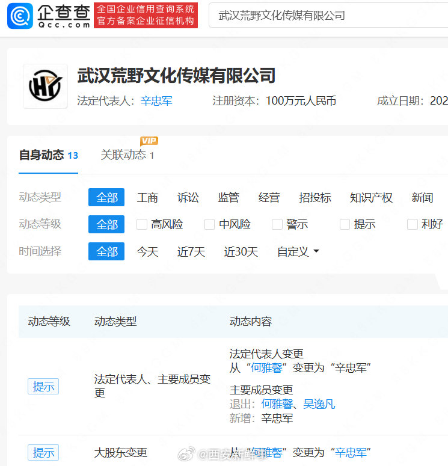Image resolution: width=448 pixels, height=466 pixels.
Task: Filter dynamics by 招投标
Action: click(315, 197)
